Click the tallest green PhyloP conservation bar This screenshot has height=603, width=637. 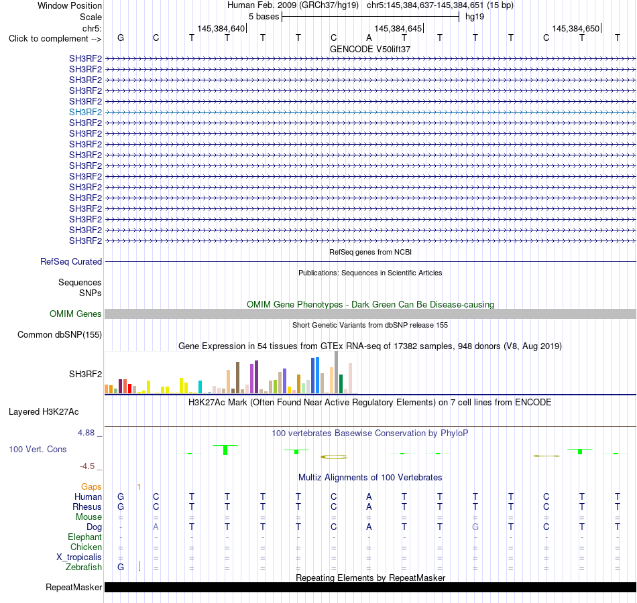coord(225,450)
